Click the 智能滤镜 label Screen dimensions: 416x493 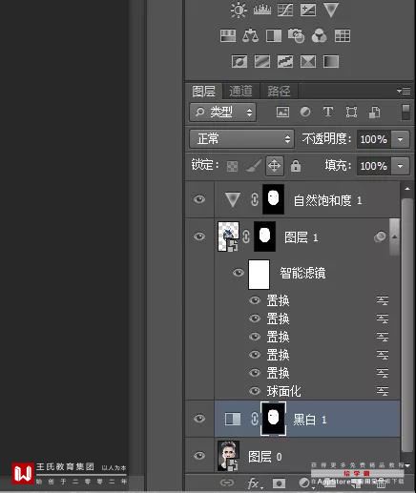(302, 273)
